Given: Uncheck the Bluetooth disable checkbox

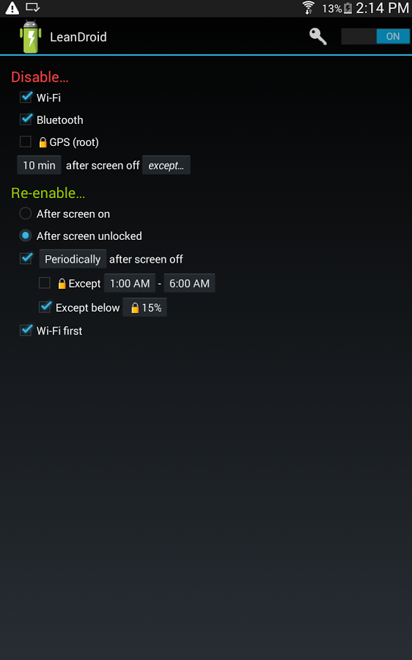Looking at the screenshot, I should click(x=26, y=120).
